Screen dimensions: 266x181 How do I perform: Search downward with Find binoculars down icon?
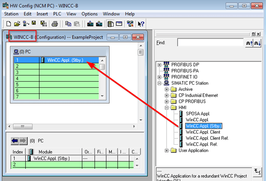pyautogui.click(x=257, y=43)
